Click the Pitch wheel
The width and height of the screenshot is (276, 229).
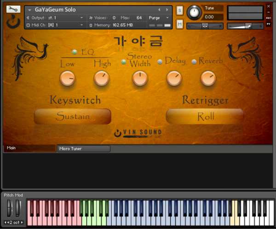10,208
